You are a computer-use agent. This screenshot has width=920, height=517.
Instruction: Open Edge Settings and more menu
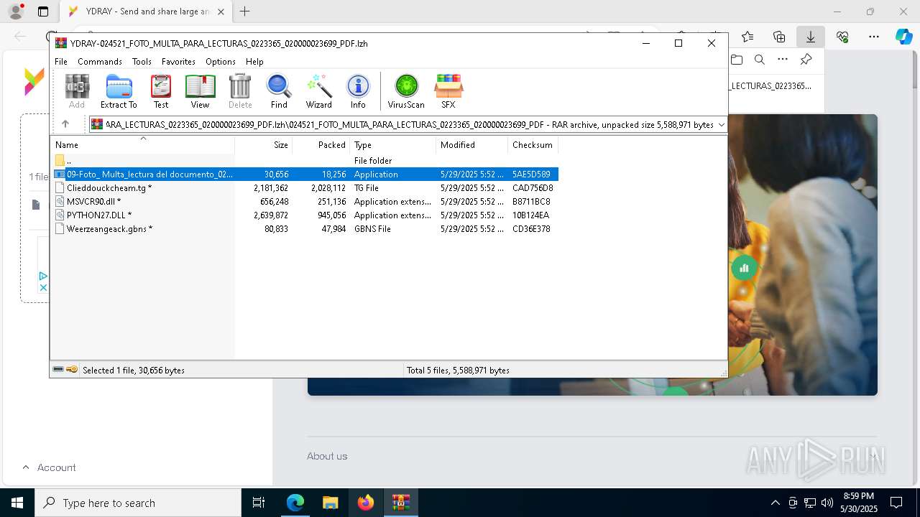pyautogui.click(x=874, y=37)
